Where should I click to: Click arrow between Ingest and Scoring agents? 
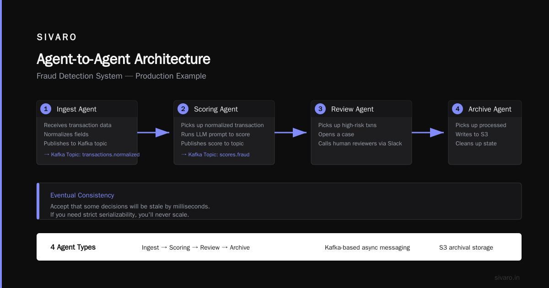(153, 133)
